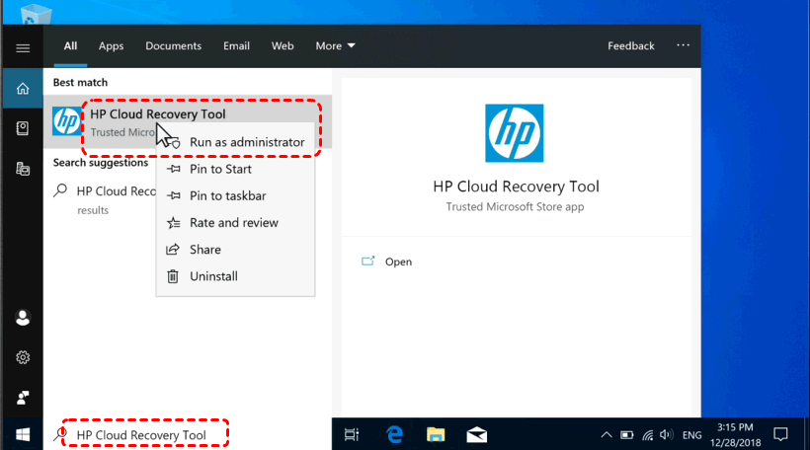810x450 pixels.
Task: Open the notebook icon in sidebar
Action: tap(23, 128)
